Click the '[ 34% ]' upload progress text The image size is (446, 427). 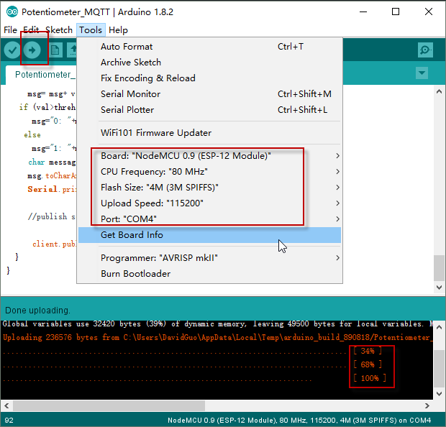368,351
